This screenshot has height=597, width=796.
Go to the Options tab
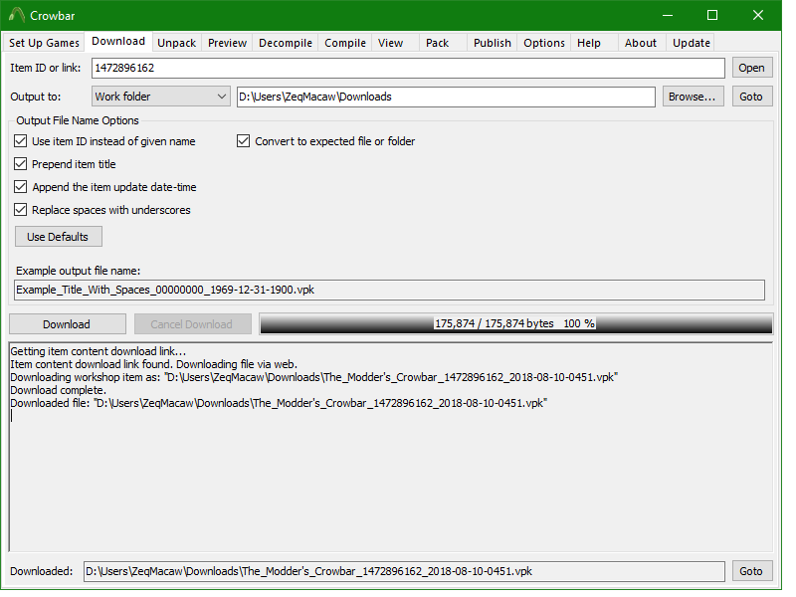click(544, 43)
